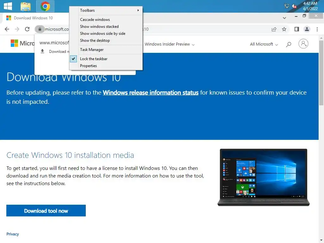Expand the All Microsoft dropdown
The image size is (324, 243).
pos(264,44)
